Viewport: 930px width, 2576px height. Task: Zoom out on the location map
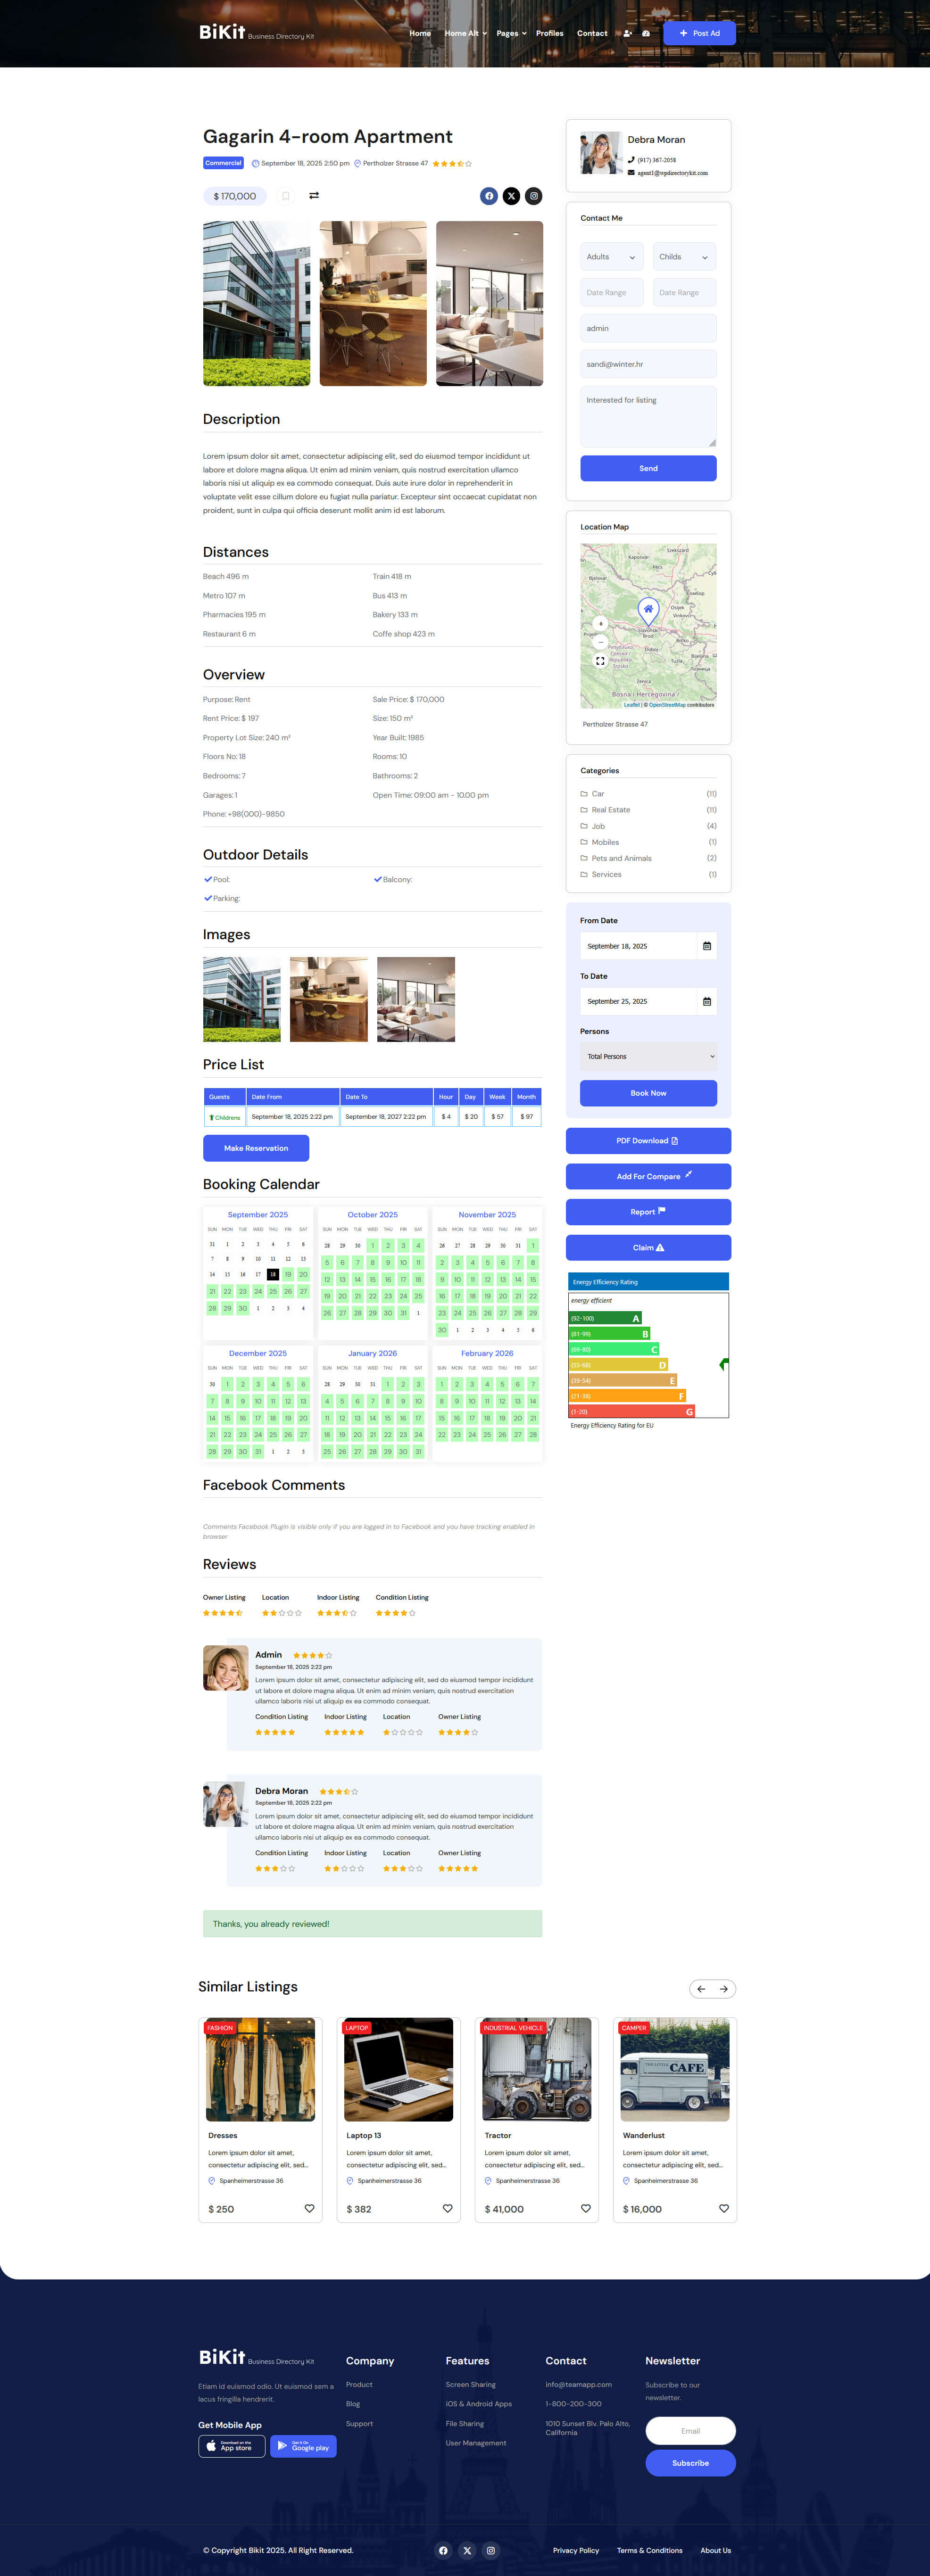tap(600, 642)
